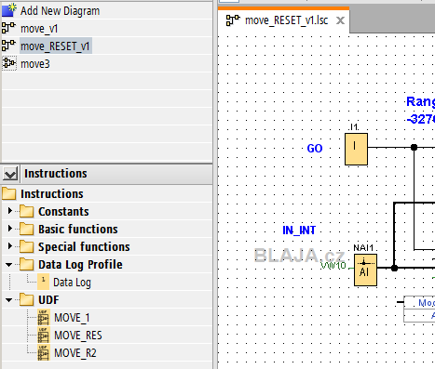Image resolution: width=435 pixels, height=369 pixels.
Task: Open the move3 diagram icon
Action: [x=9, y=63]
